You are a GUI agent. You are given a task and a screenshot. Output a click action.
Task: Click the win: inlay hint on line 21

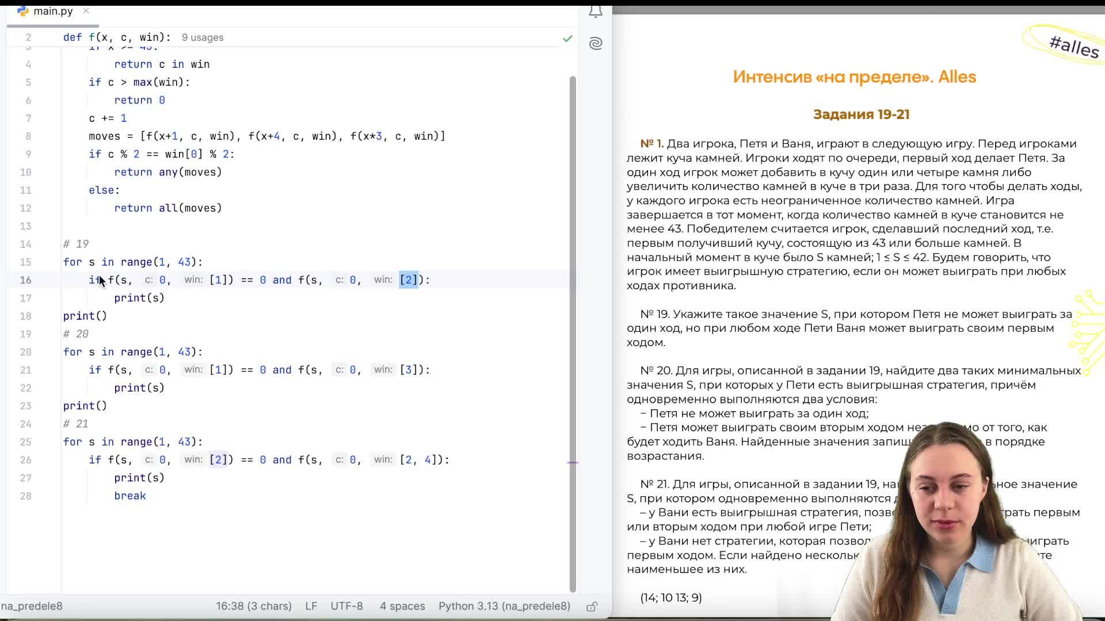[x=193, y=370]
